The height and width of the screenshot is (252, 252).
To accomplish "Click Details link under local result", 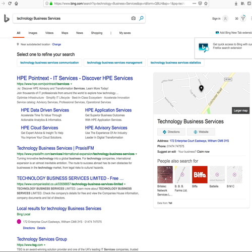I will [41, 228].
